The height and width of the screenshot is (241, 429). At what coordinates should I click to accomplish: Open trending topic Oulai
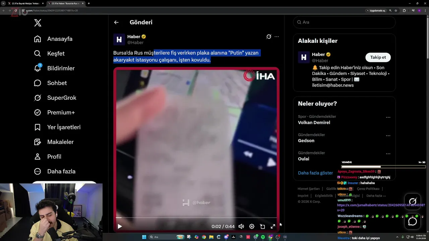[304, 159]
